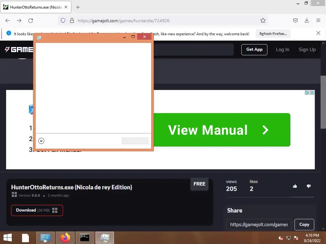Open the AdChoices icon on the ad

tap(307, 92)
